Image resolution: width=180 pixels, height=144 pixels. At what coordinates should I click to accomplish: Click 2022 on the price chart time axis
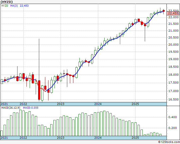click(x=23, y=104)
